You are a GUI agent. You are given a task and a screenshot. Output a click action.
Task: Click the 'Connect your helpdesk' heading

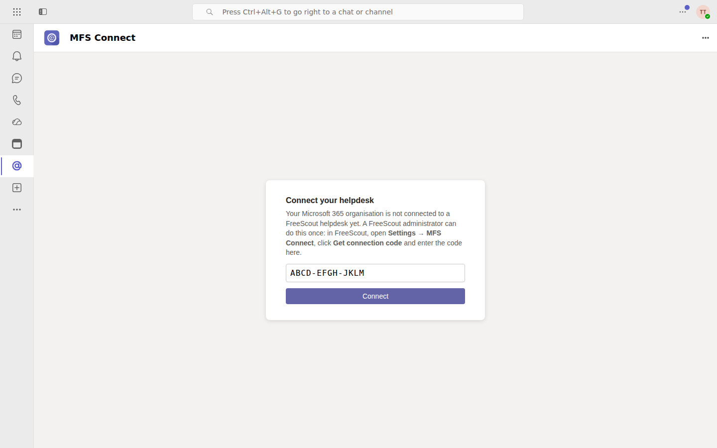(330, 200)
